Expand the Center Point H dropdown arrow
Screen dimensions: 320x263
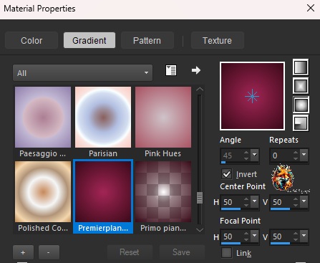[x=254, y=201]
